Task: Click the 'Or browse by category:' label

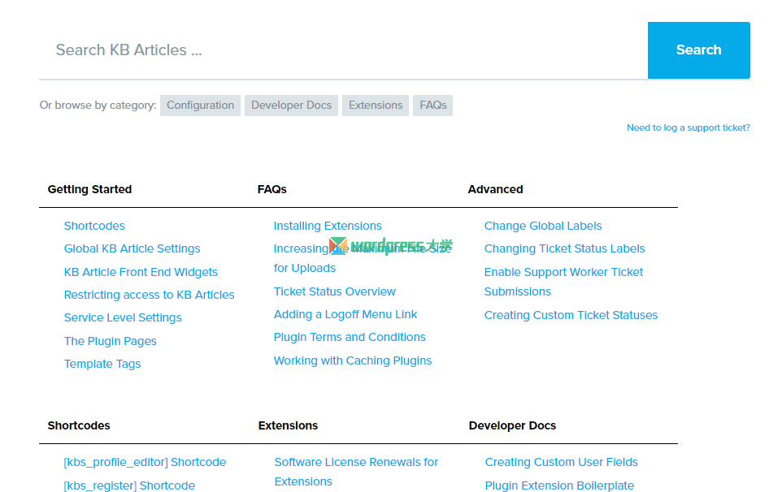Action: coord(98,105)
